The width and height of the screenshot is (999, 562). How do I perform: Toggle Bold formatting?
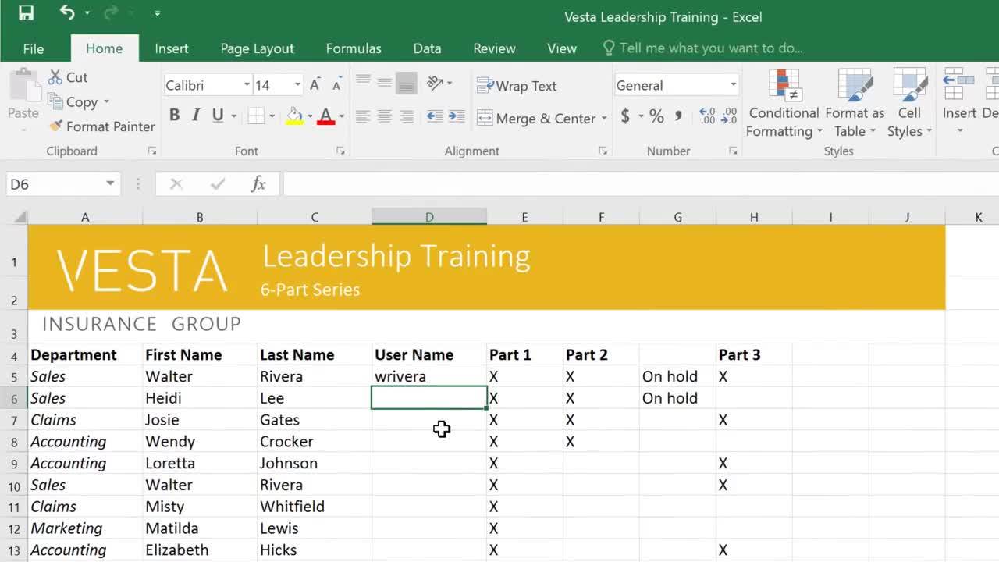(x=175, y=116)
